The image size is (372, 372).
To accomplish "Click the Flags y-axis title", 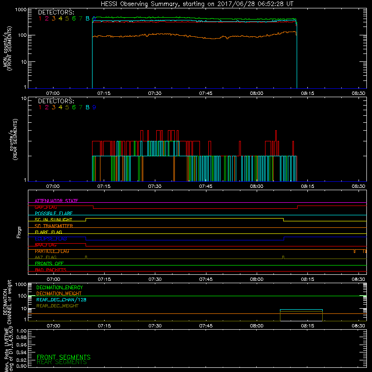I will pyautogui.click(x=19, y=232).
